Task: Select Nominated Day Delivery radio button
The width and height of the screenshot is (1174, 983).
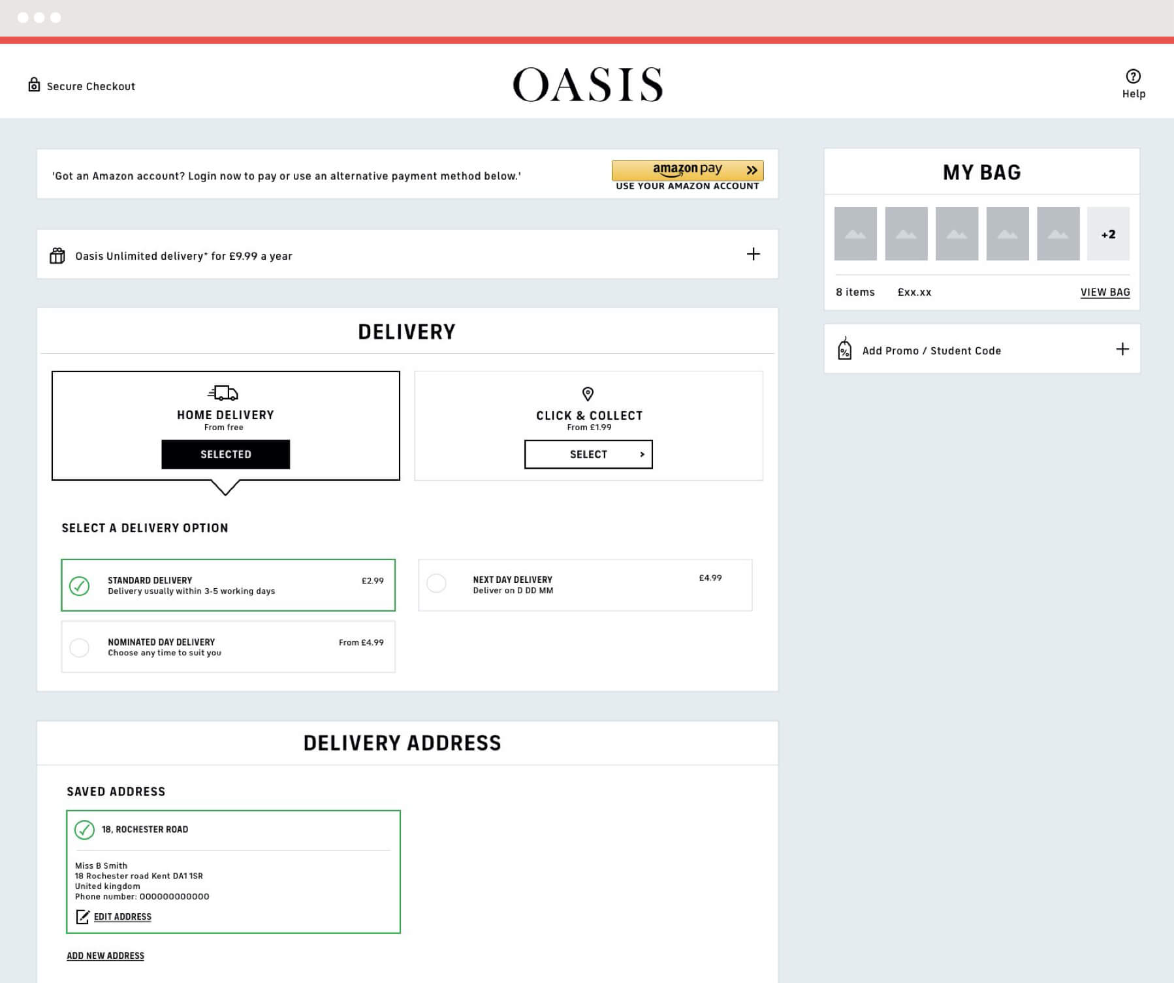Action: click(x=79, y=648)
